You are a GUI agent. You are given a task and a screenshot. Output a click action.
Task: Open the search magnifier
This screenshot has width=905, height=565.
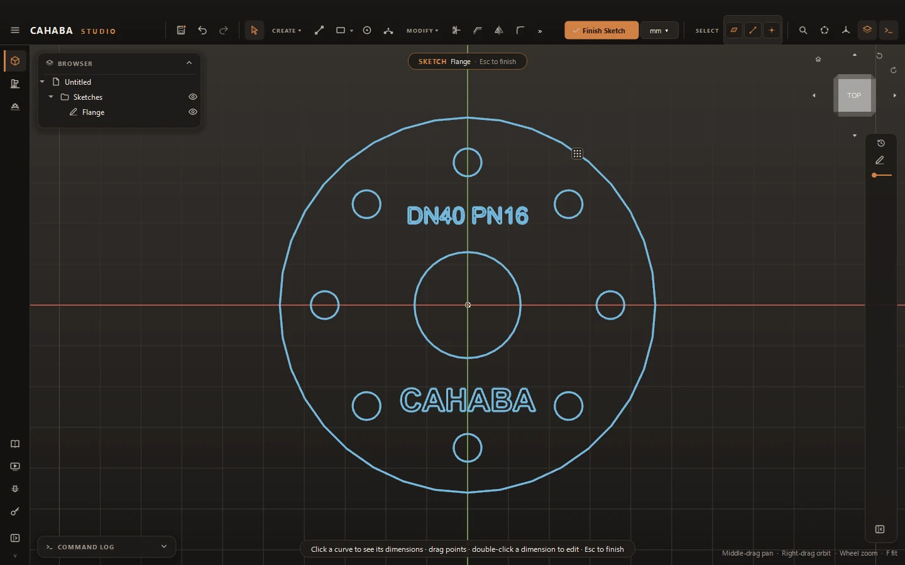803,30
